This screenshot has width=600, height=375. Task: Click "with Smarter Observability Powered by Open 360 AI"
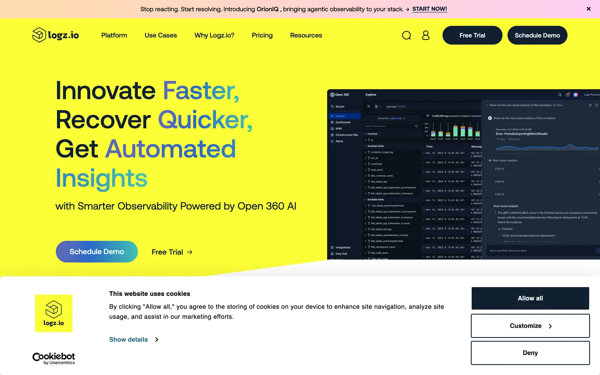coord(176,206)
